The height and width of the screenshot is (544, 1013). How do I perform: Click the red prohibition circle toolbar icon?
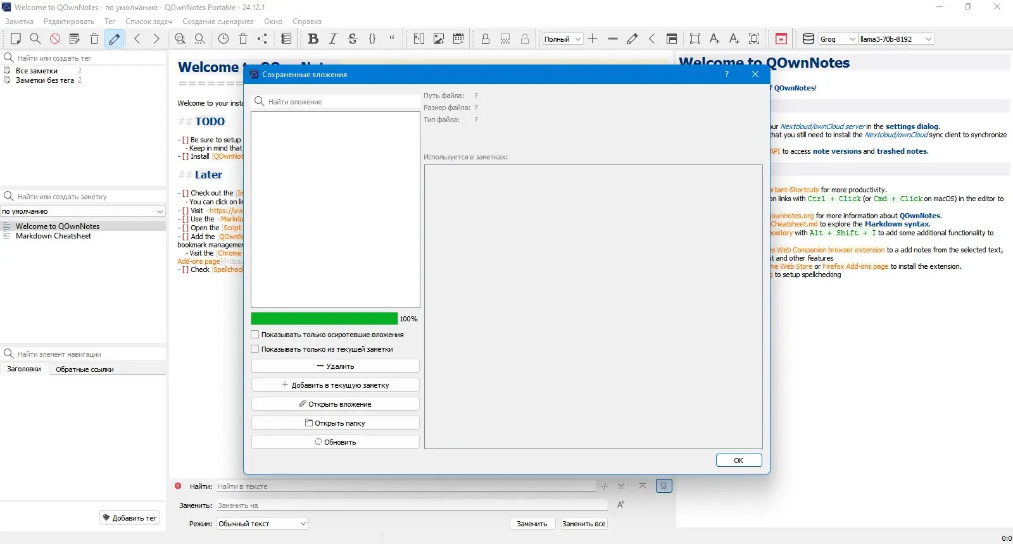click(x=55, y=39)
